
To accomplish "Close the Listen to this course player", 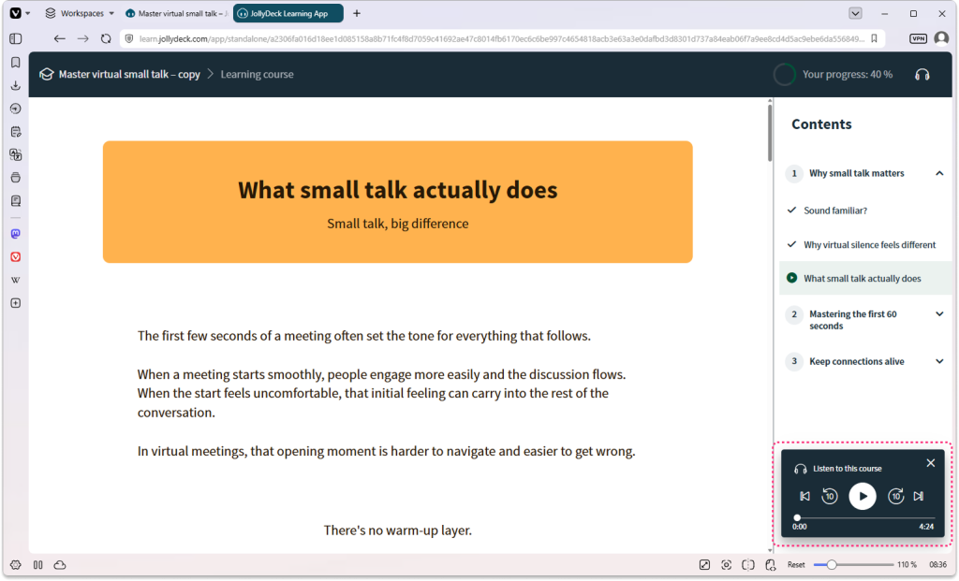I will tap(930, 463).
